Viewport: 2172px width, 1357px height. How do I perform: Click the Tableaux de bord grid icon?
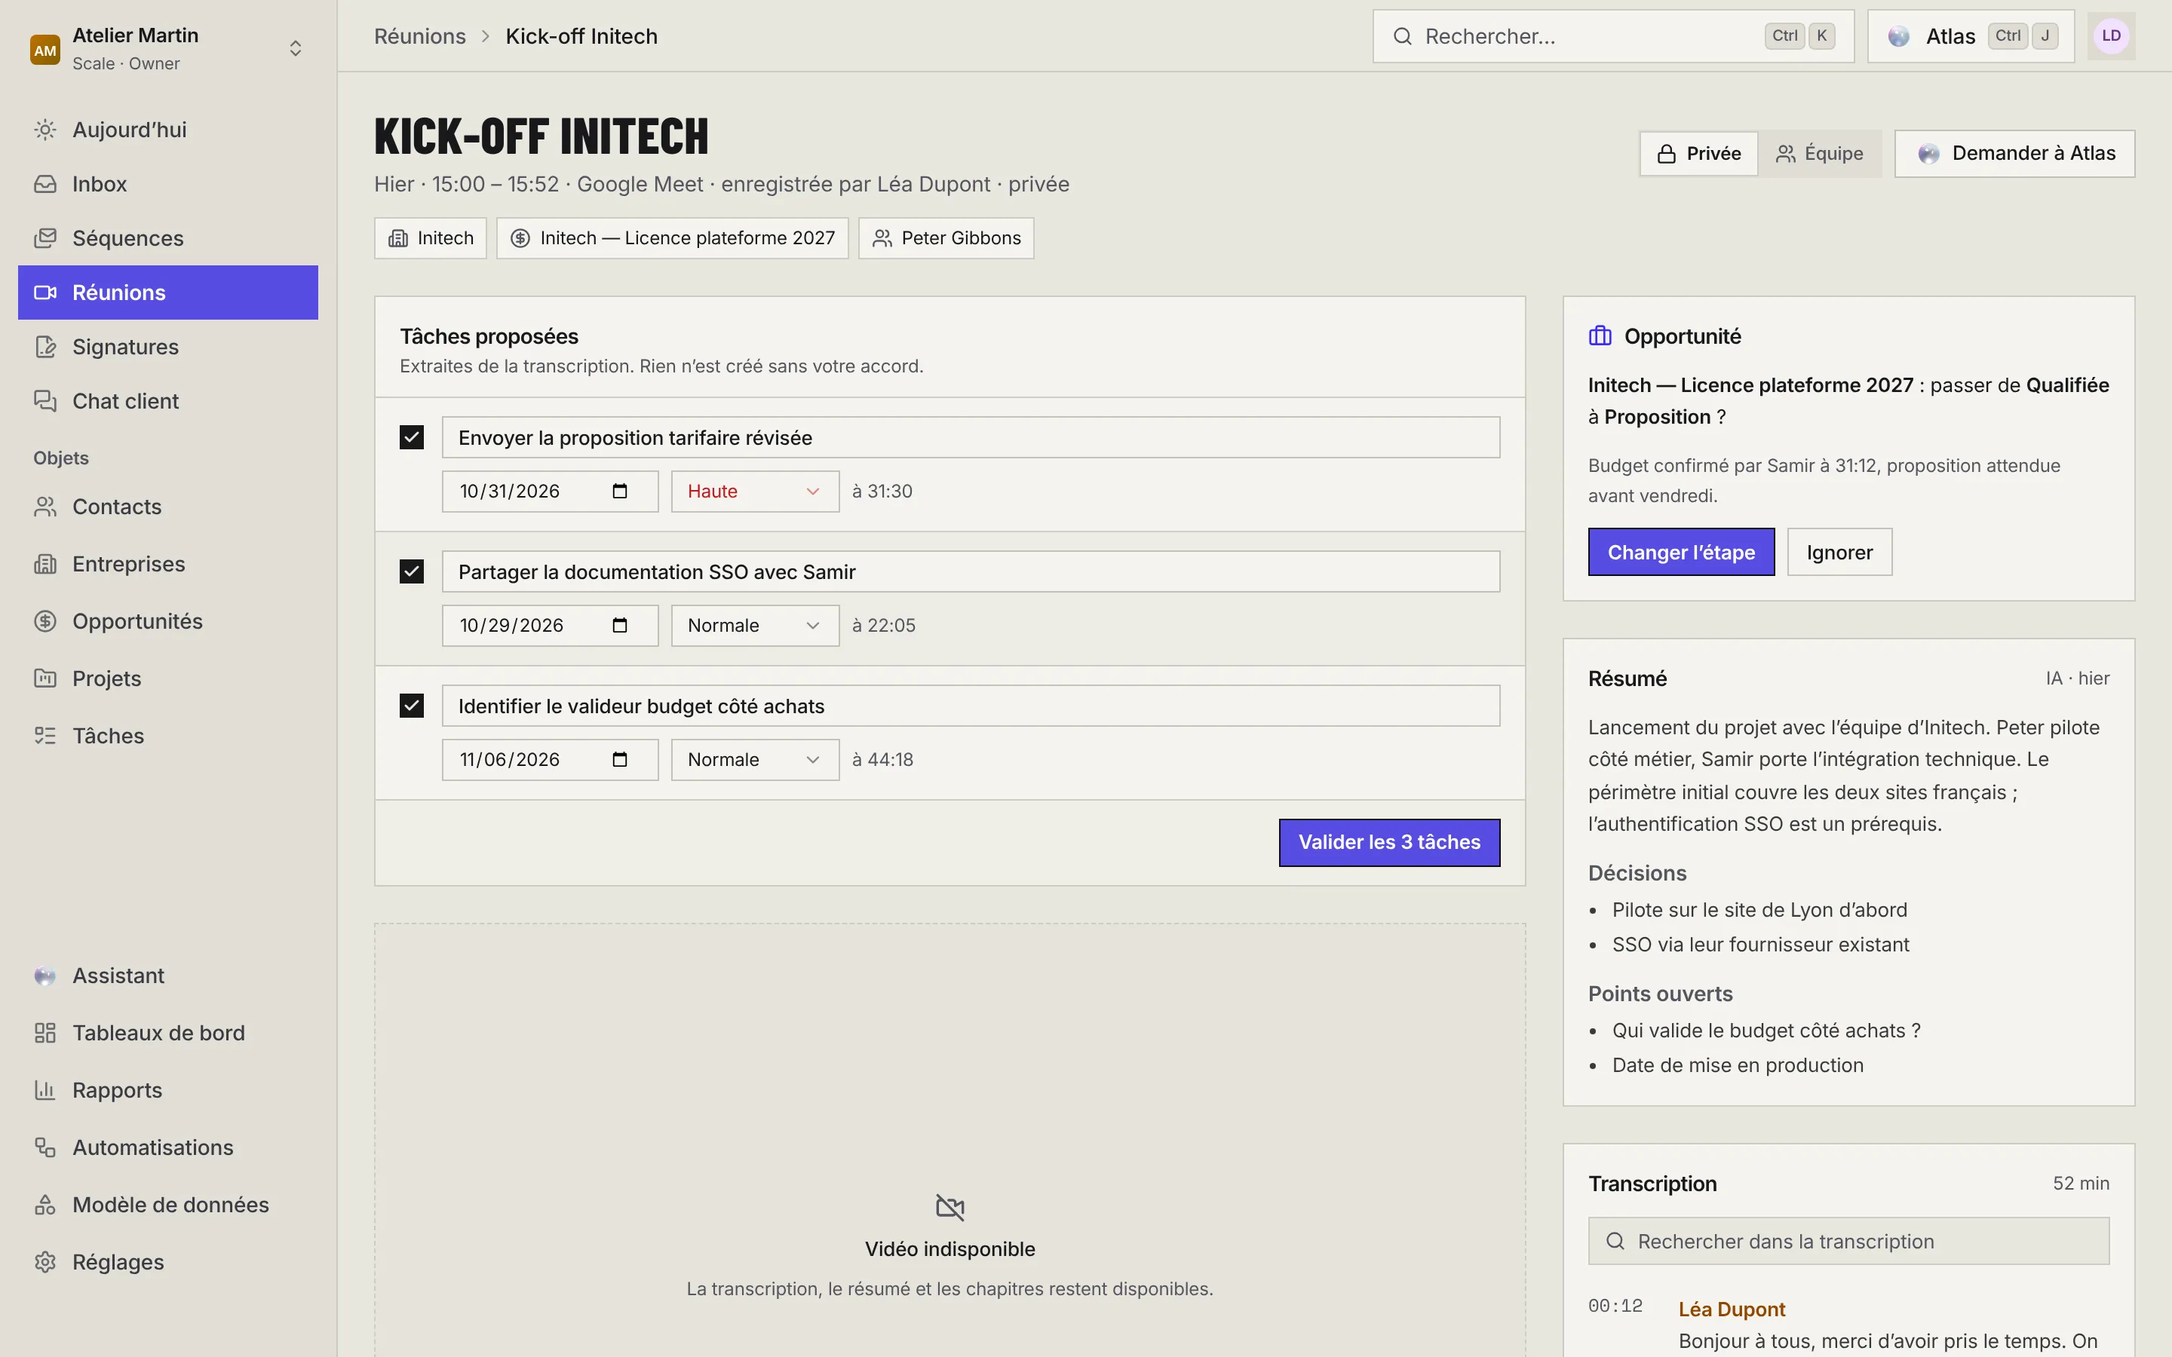pos(45,1033)
